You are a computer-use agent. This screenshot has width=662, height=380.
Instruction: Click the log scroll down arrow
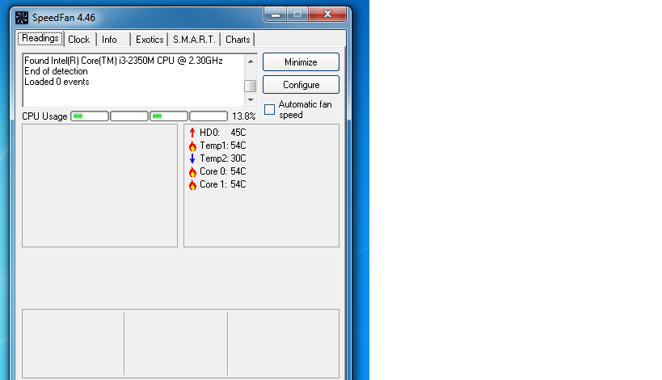[251, 100]
